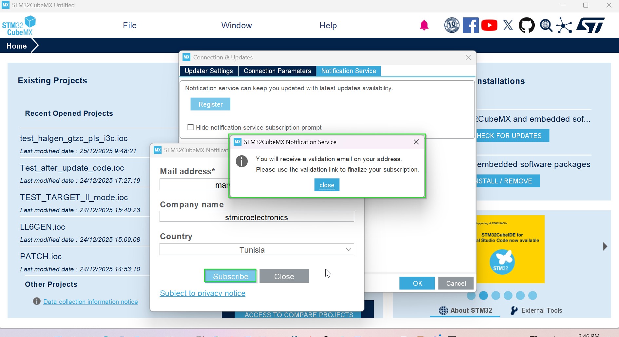Click OK in Connection & Updates dialog

[417, 283]
